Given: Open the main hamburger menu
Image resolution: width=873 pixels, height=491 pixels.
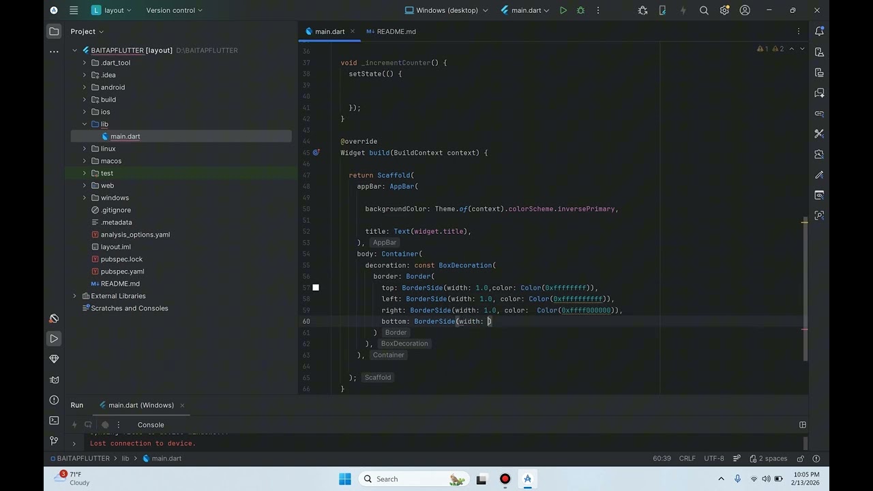Looking at the screenshot, I should tap(74, 10).
